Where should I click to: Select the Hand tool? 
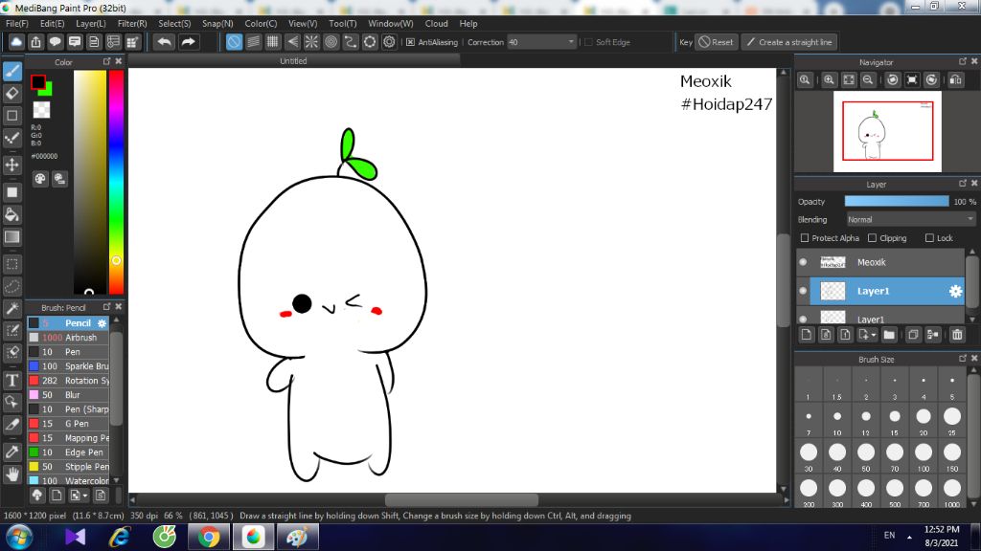(11, 474)
